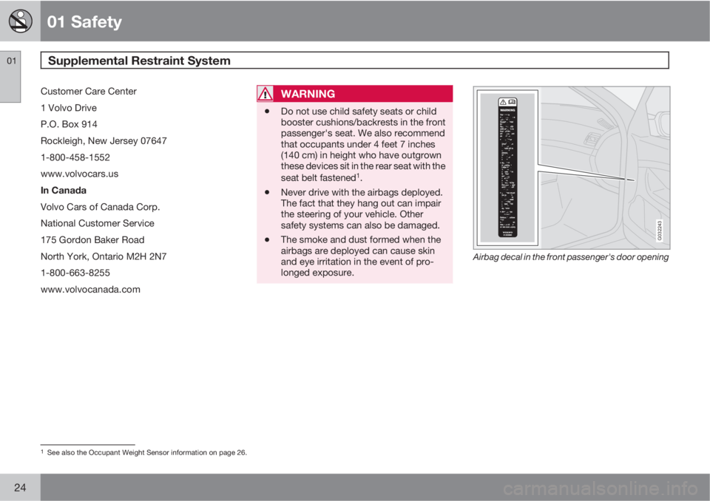
Task: Click the red WARNING triangle icon
Action: (265, 94)
